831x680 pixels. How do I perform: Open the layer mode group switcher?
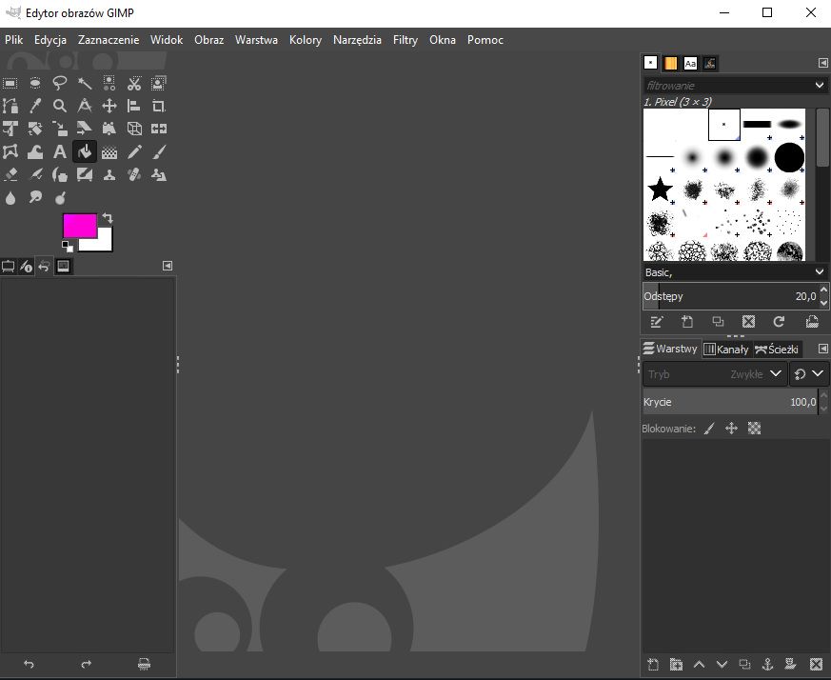click(809, 374)
